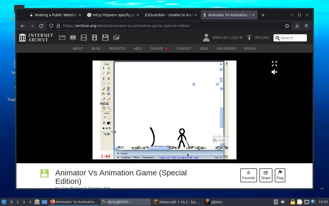Screen dimensions: 329x206
Task: Click the down chevron below the Library panel
Action: (x=222, y=145)
